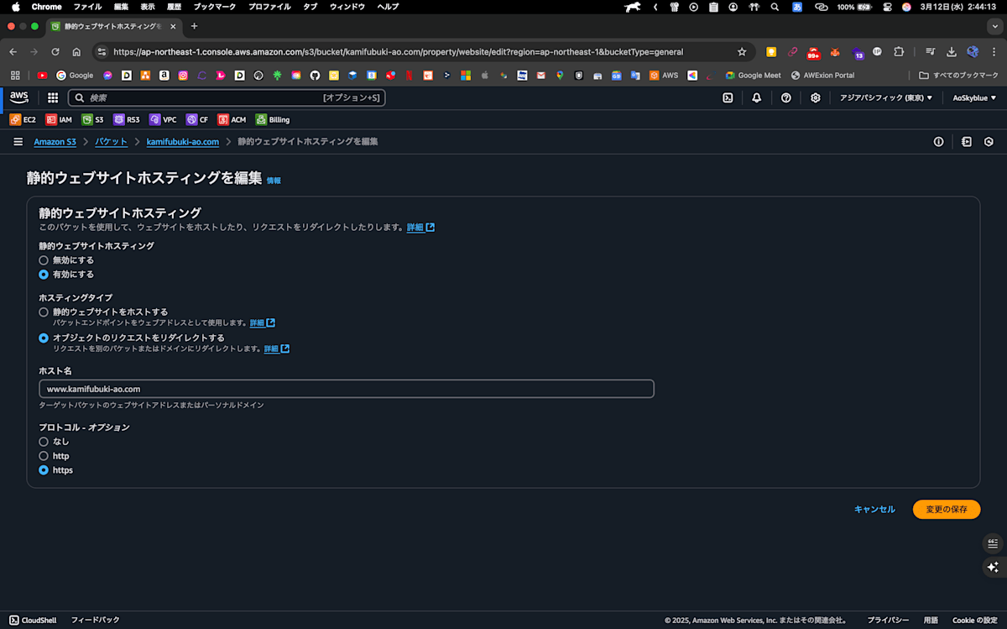The height and width of the screenshot is (629, 1007).
Task: Click 変更の保存 button
Action: point(947,510)
